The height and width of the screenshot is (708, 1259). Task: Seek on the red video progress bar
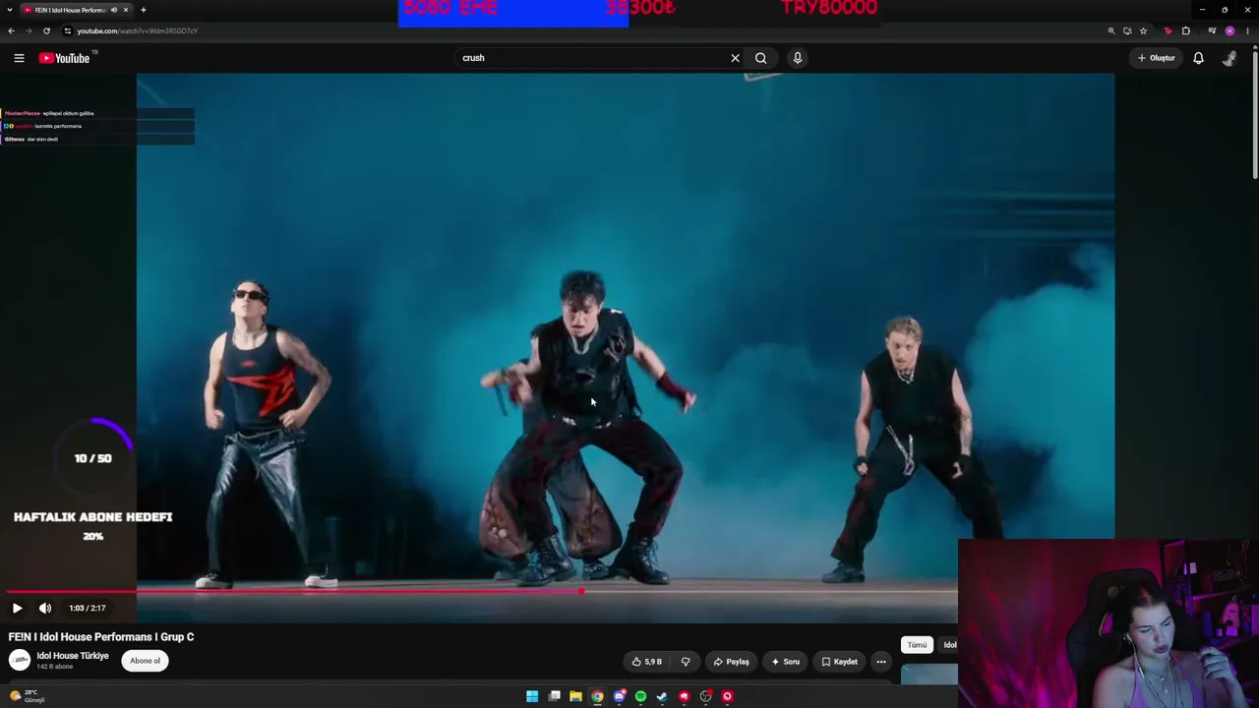(482, 592)
